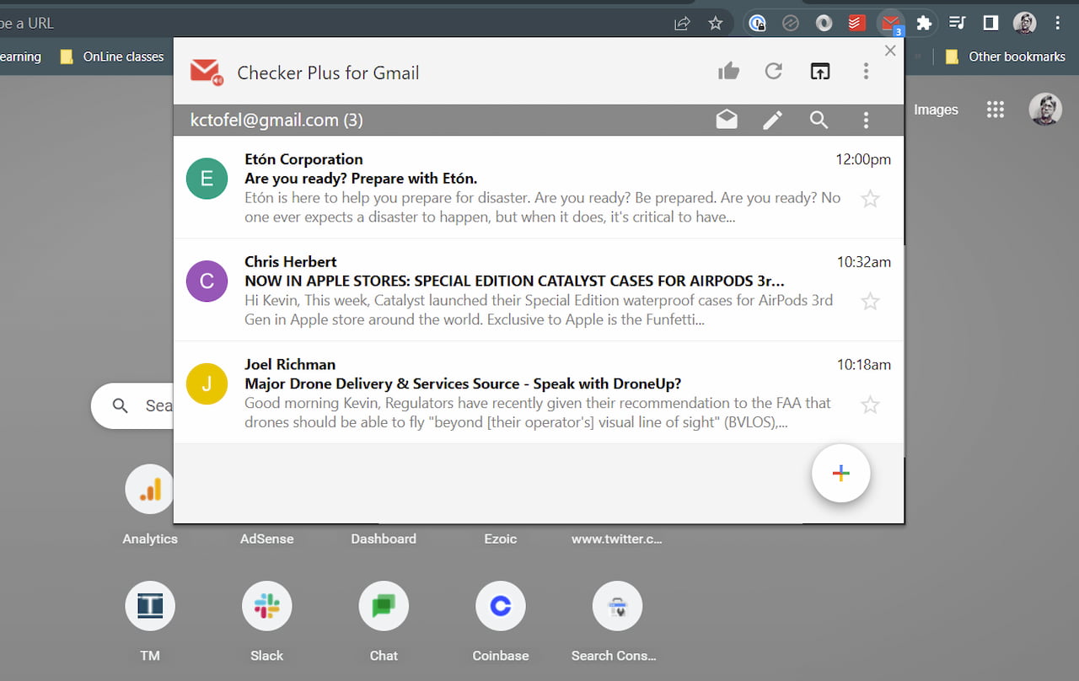1079x681 pixels.
Task: Close the Checker Plus popup
Action: 890,51
